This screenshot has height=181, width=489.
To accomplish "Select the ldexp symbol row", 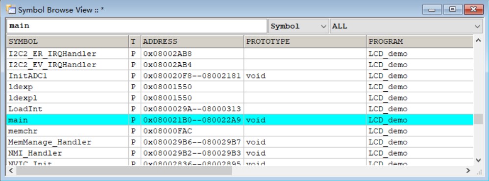I will [x=240, y=87].
